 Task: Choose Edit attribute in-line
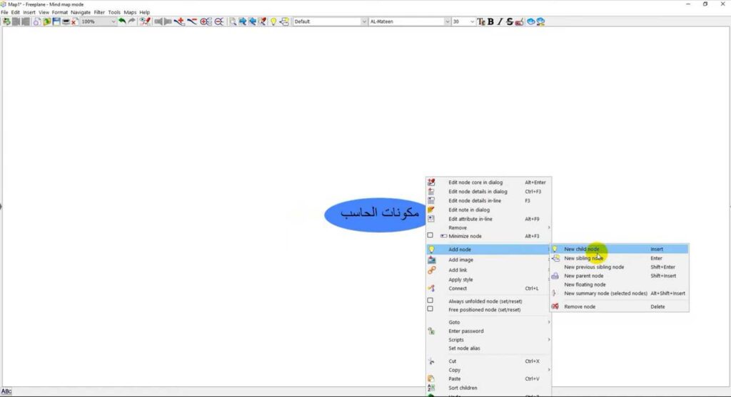point(488,219)
